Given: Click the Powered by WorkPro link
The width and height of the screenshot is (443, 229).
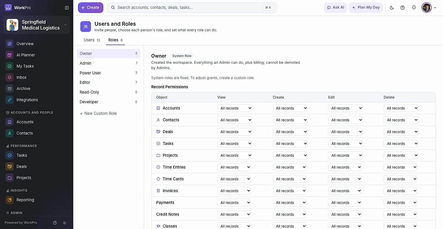Looking at the screenshot, I should [x=21, y=223].
